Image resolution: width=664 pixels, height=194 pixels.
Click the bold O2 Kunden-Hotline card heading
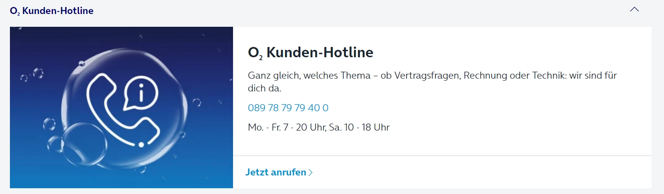310,52
